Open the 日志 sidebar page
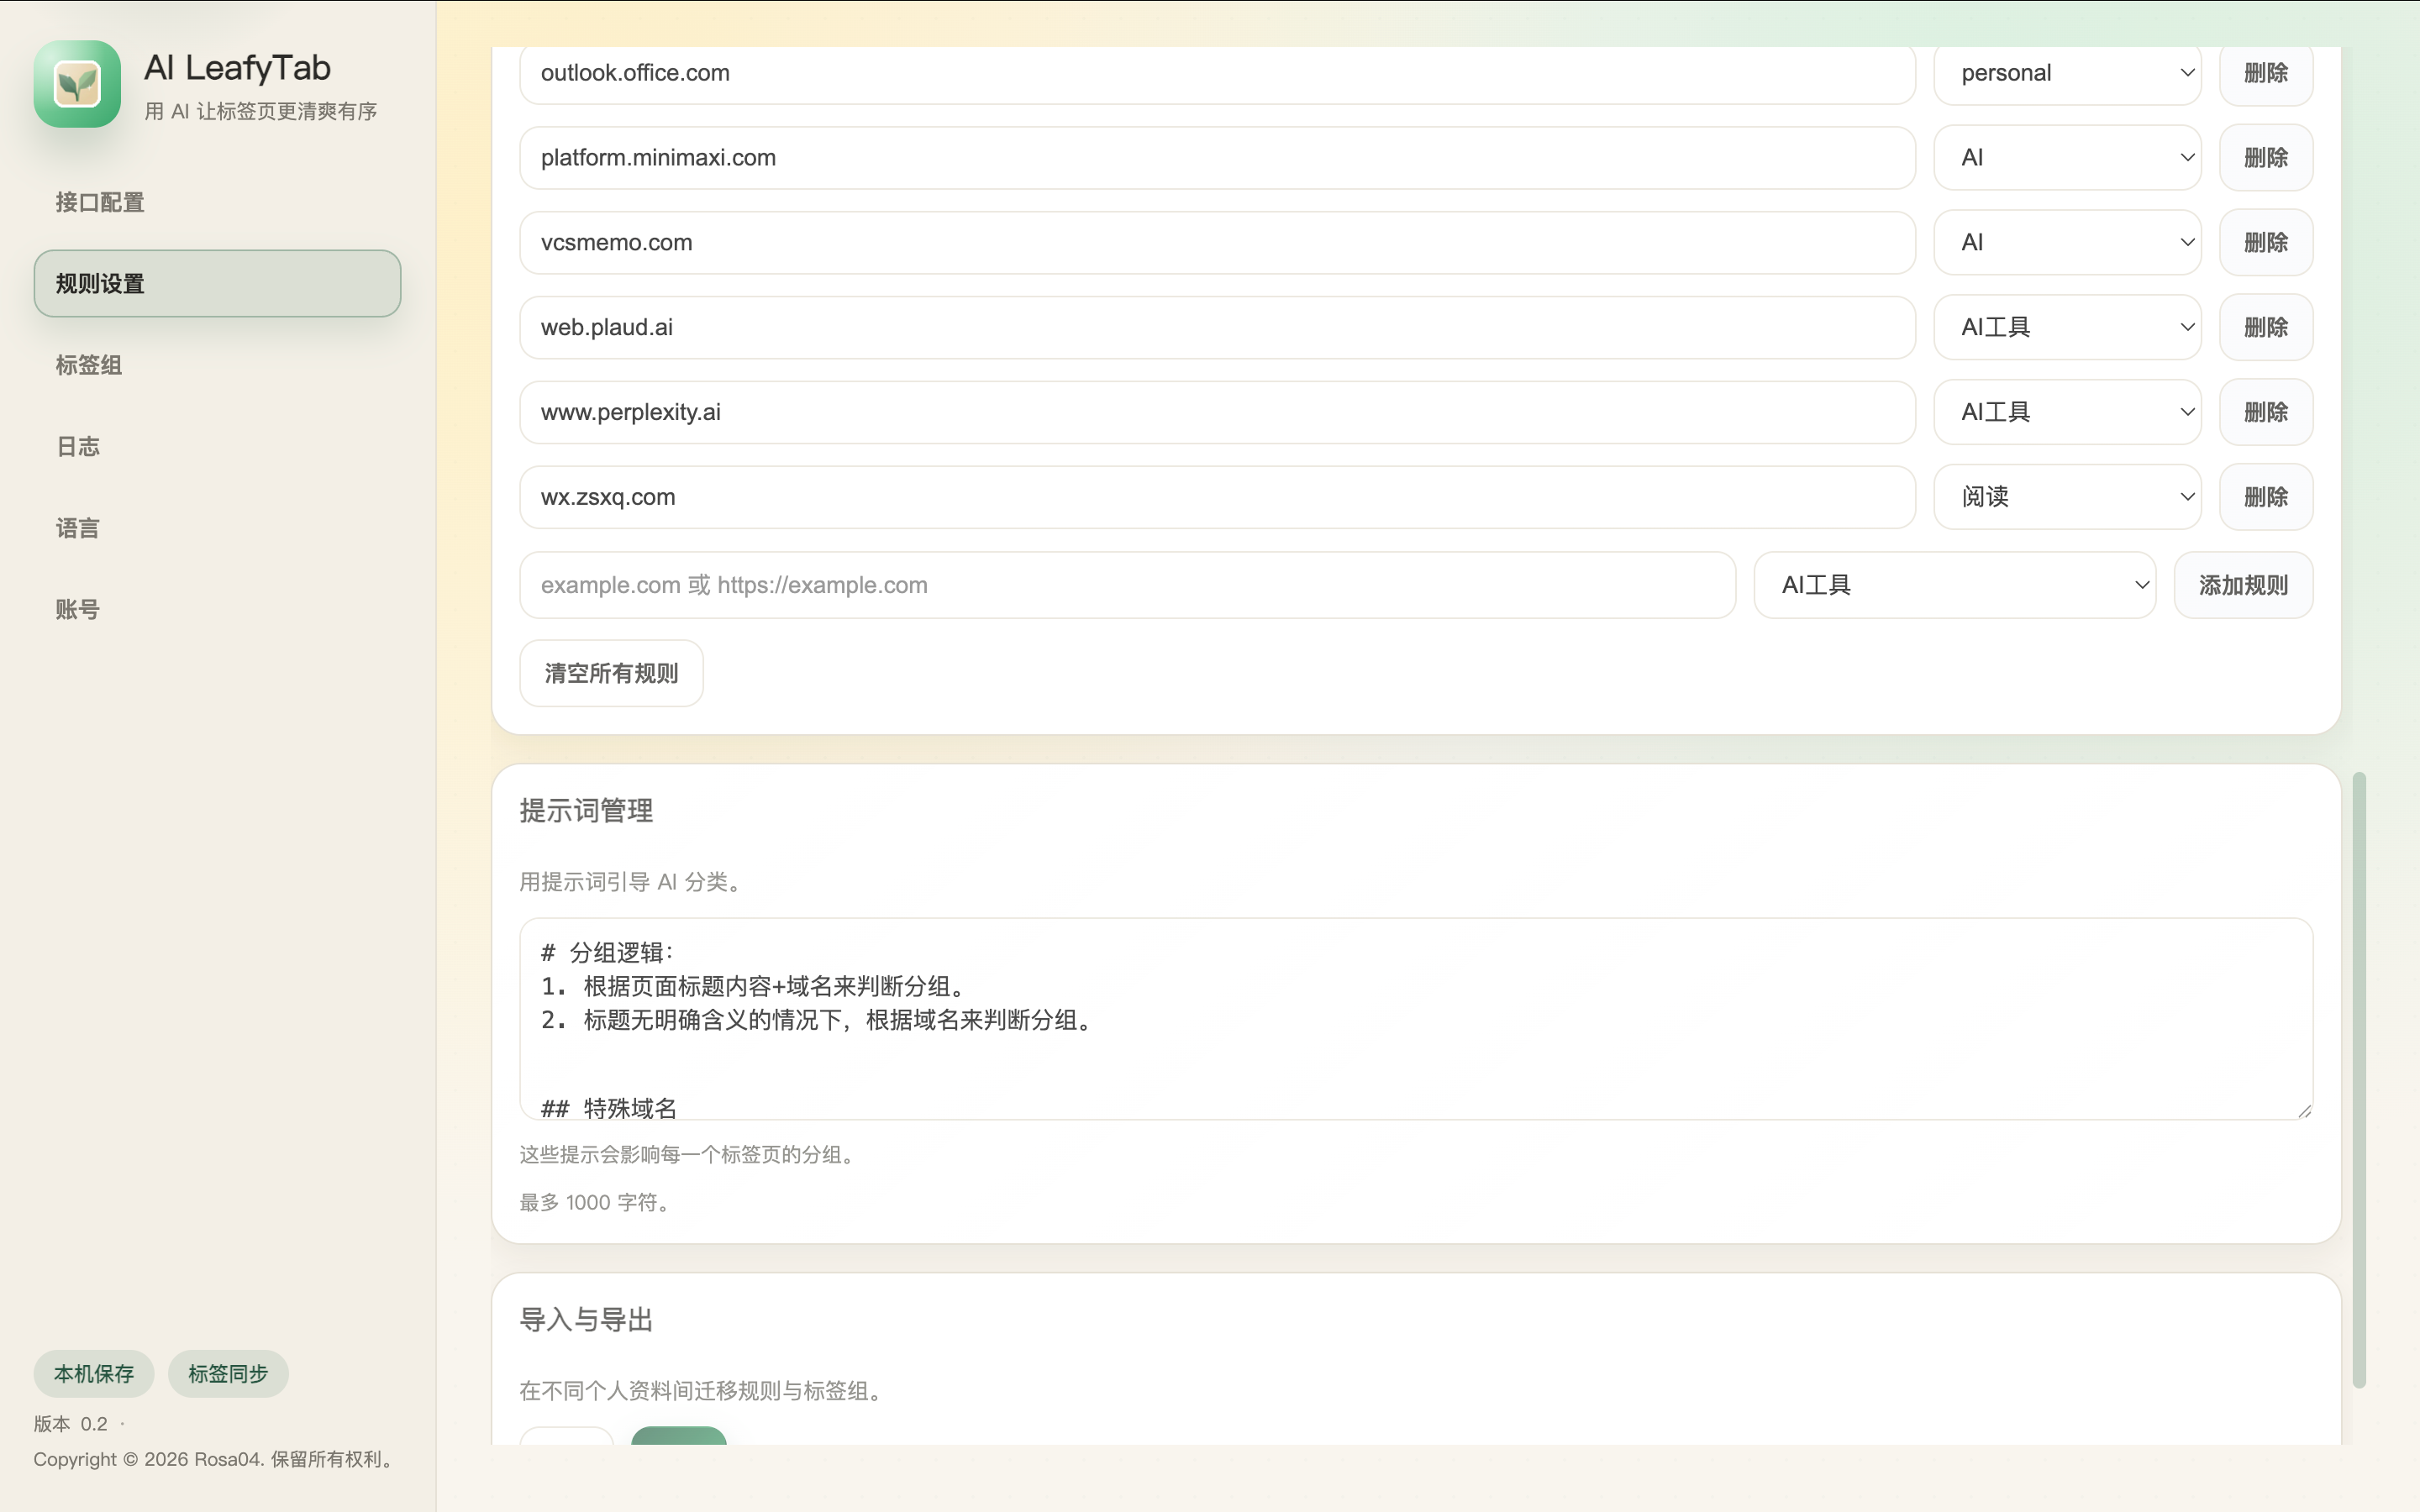Viewport: 2420px width, 1512px height. [78, 446]
